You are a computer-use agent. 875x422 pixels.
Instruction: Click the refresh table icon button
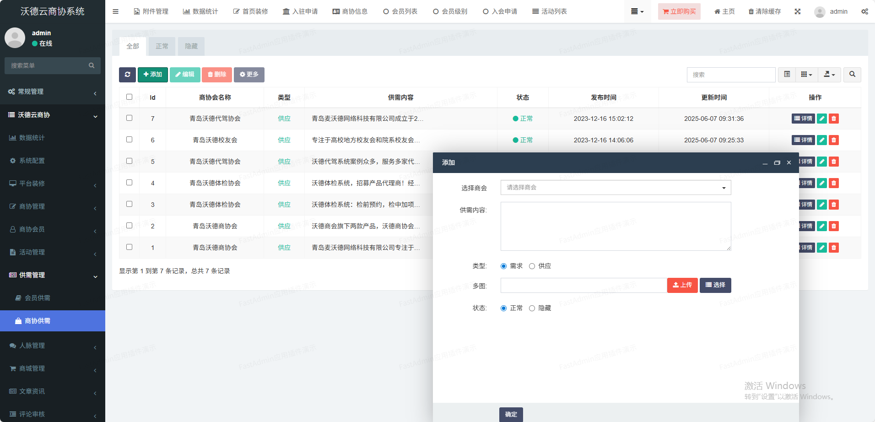click(127, 75)
